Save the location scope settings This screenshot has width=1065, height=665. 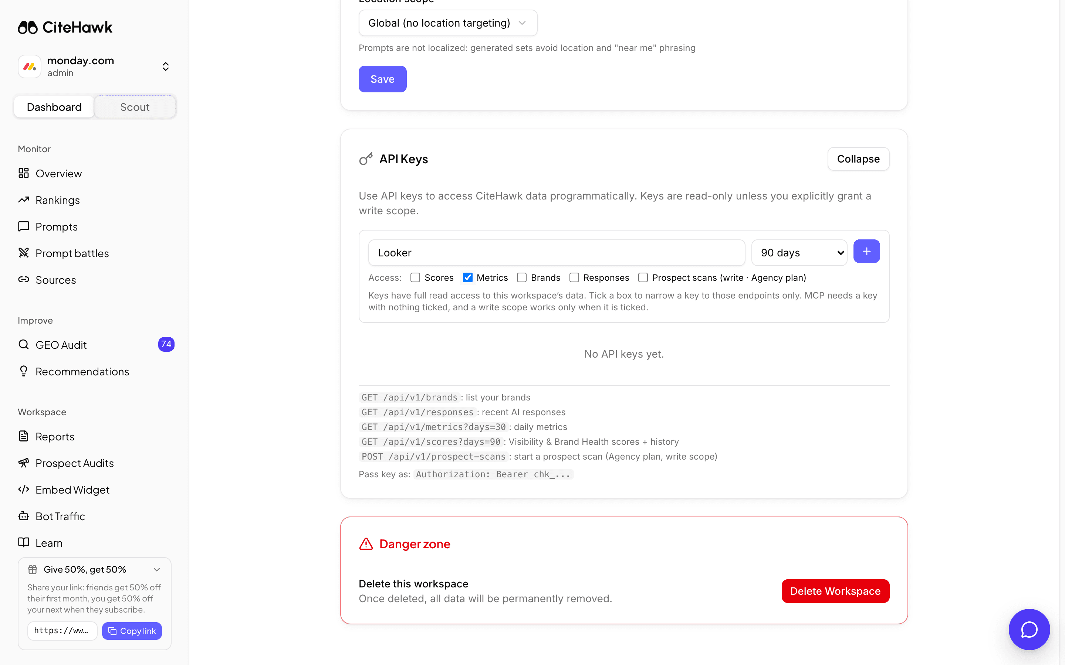[x=382, y=79]
